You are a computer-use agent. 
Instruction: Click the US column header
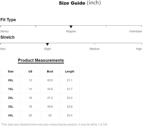(x=30, y=71)
